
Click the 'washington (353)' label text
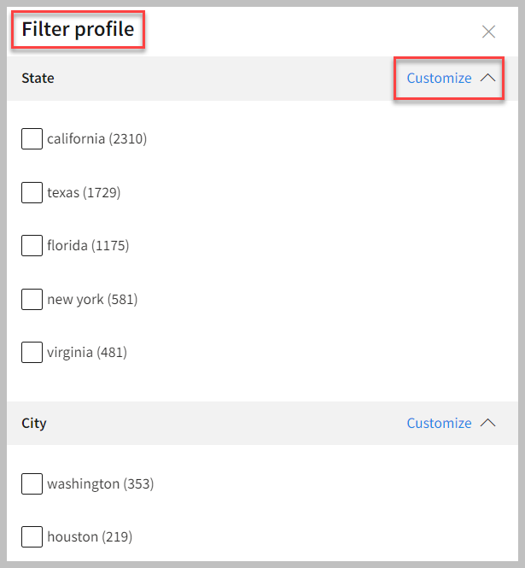(101, 483)
